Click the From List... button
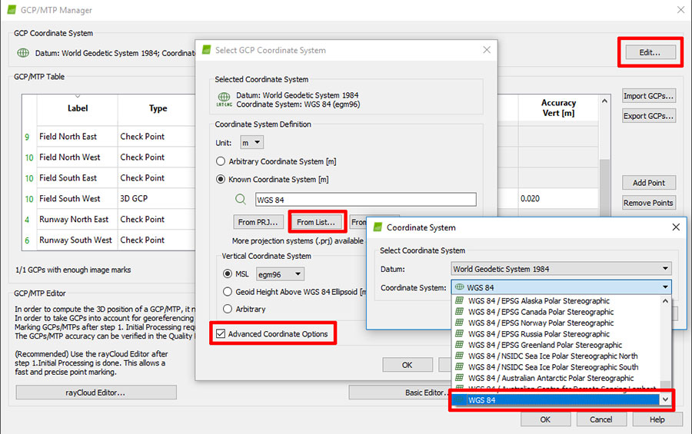 316,222
